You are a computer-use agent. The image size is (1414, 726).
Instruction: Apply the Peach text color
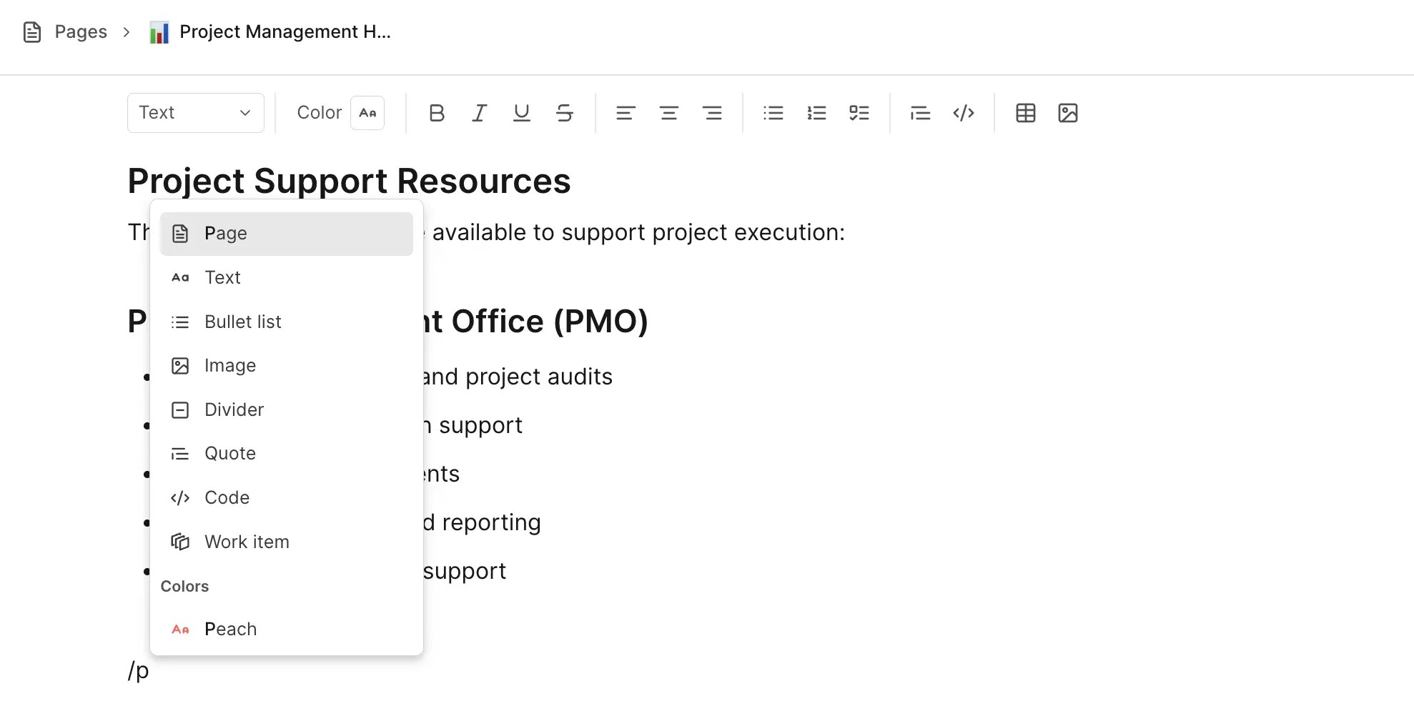pos(231,629)
